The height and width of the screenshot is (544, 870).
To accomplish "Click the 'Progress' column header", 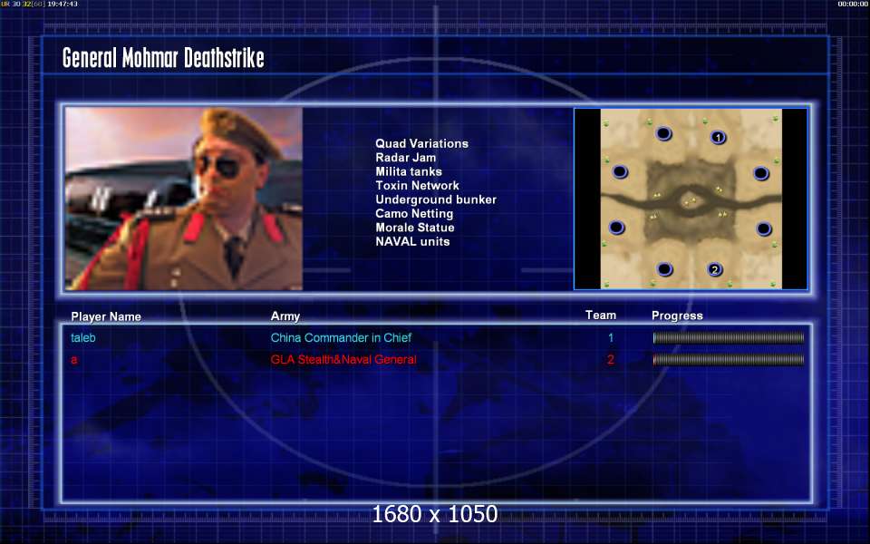I will 677,316.
